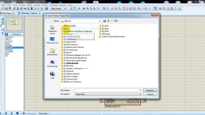This screenshot has width=205, height=115.
Task: Click the blue center-at-cursor cross icon
Action: [x=84, y=9]
